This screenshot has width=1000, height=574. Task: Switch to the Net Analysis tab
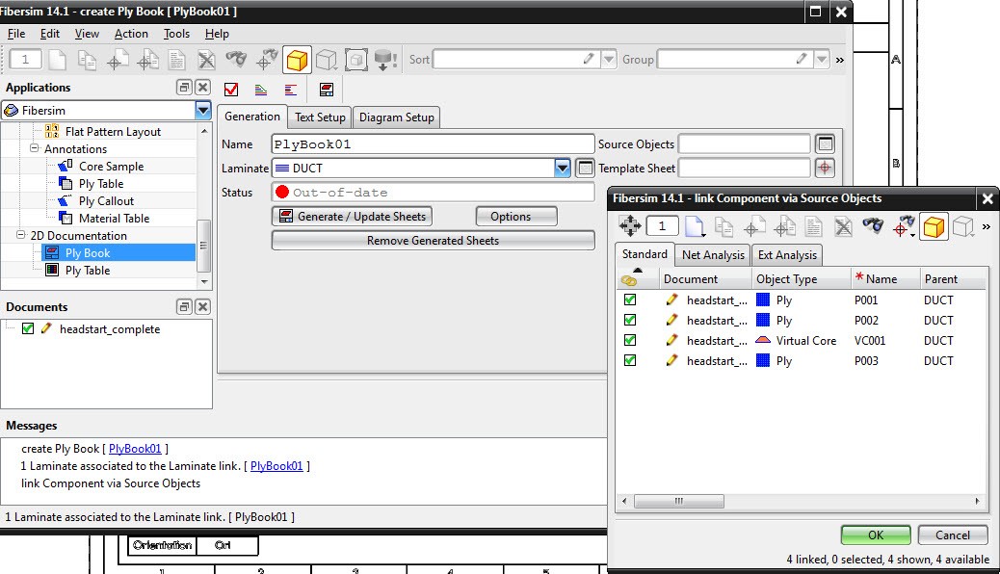713,255
